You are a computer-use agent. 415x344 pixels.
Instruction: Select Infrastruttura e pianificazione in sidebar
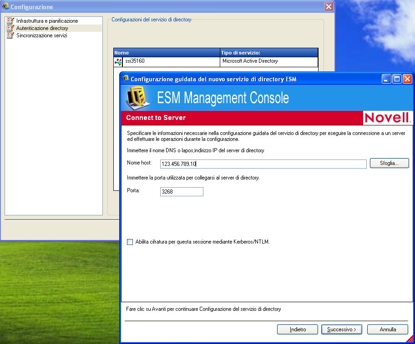coord(47,21)
